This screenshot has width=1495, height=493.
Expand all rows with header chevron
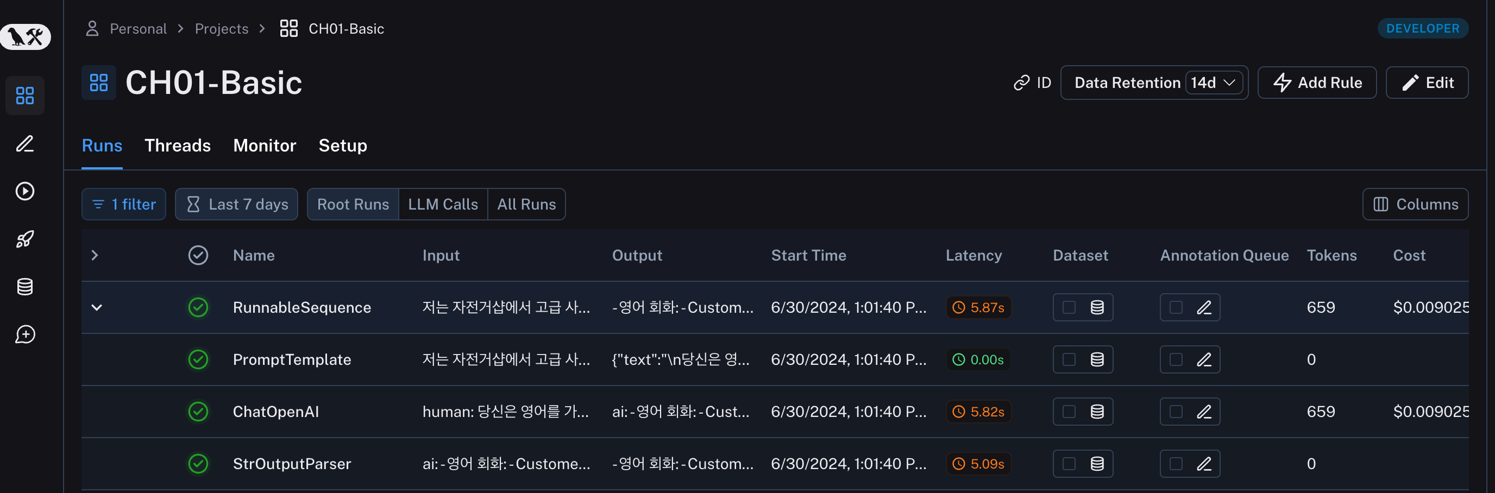[x=95, y=255]
